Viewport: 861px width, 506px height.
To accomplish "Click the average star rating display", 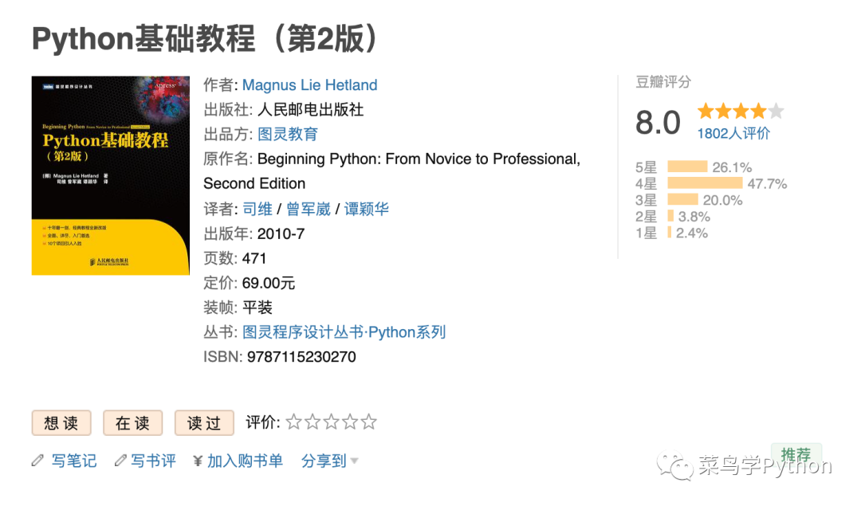I will [x=741, y=112].
